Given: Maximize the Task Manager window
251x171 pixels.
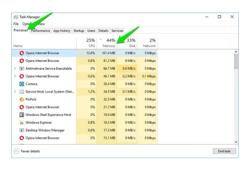Looking at the screenshot, I should (219, 17).
